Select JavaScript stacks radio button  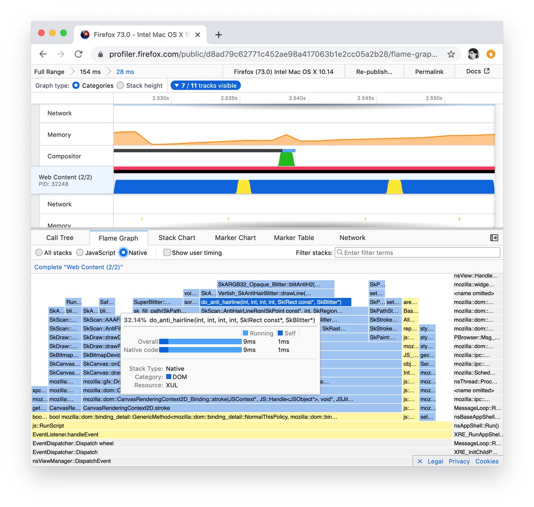(80, 253)
